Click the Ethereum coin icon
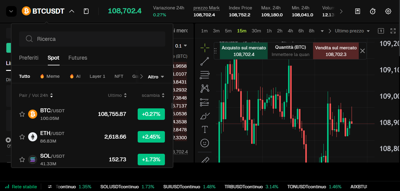Viewport: 400px width, 191px height. pos(33,137)
